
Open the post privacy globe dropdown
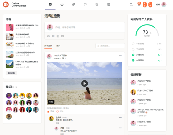pyautogui.click(x=63, y=58)
